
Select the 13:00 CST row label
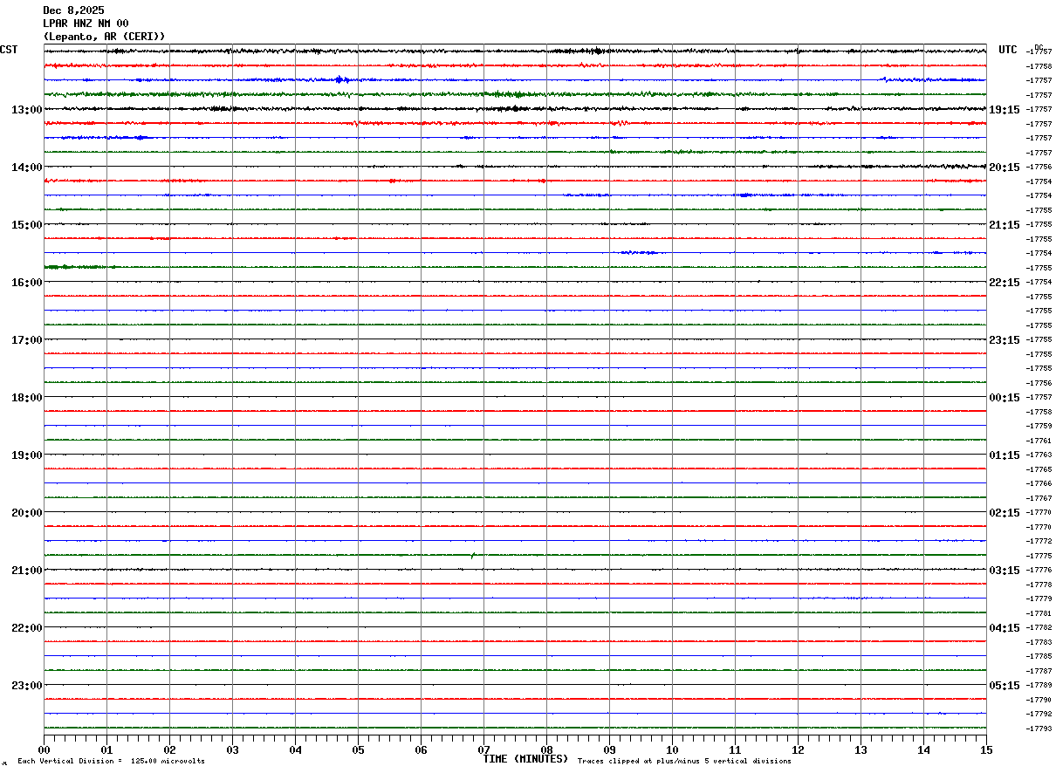click(x=27, y=110)
